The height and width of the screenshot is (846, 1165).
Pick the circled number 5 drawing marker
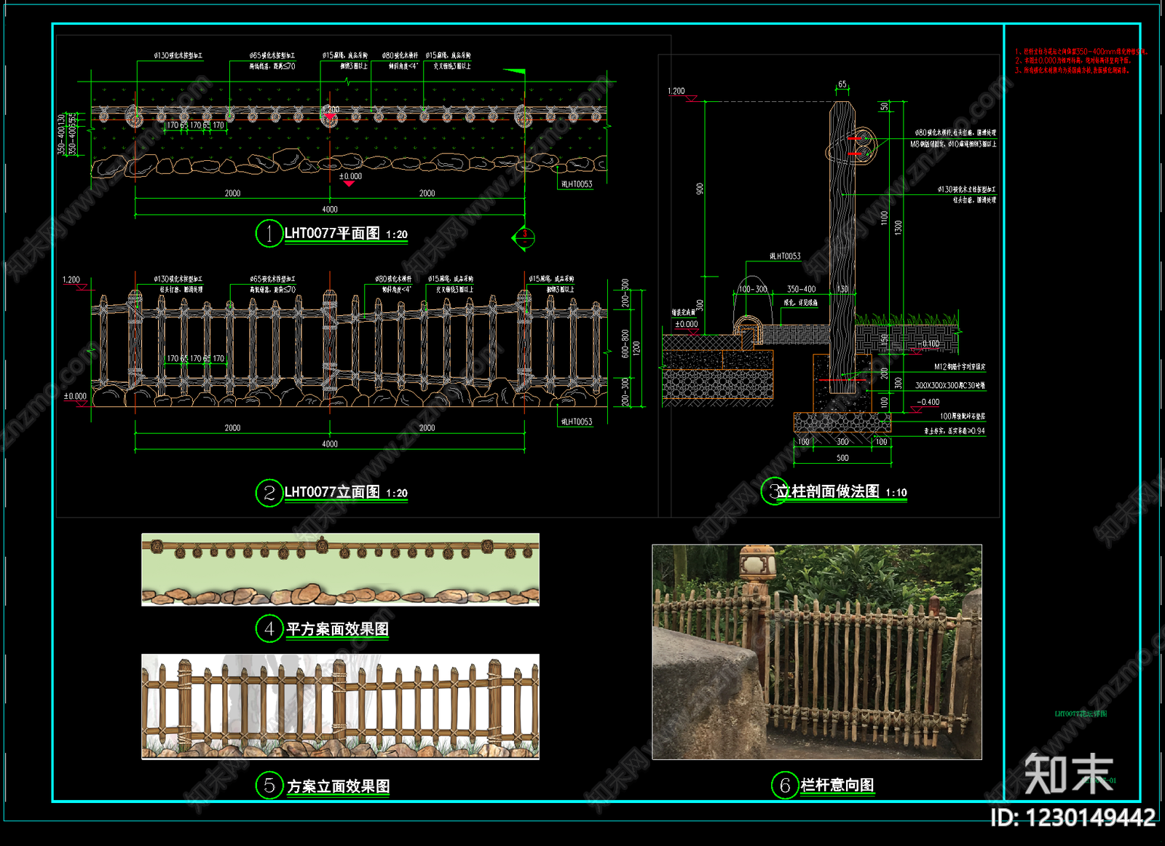tap(269, 785)
